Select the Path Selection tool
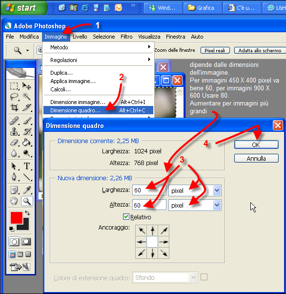 point(14,166)
